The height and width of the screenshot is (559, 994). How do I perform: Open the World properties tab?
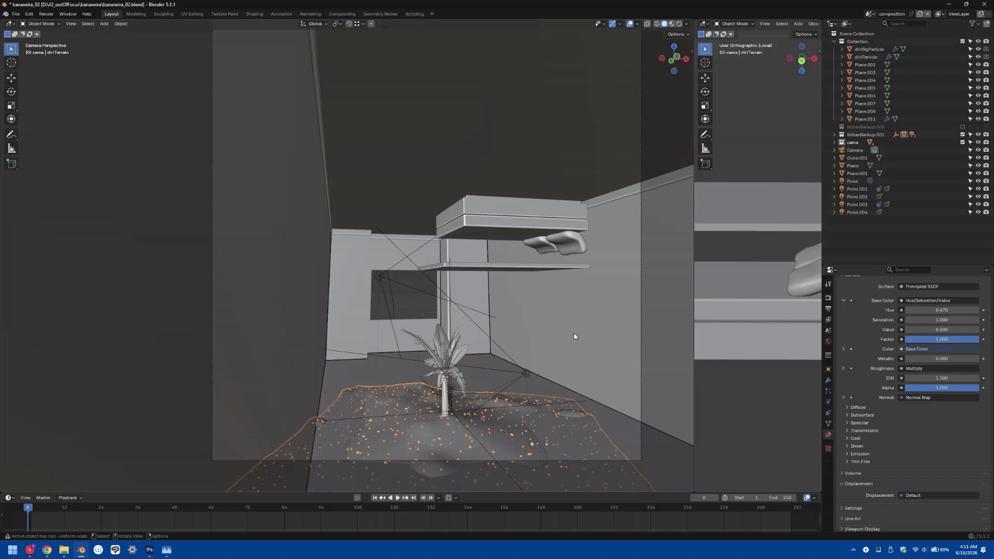tap(828, 341)
